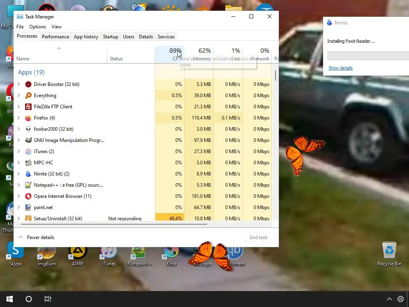Open the File menu
The image size is (409, 307).
[20, 27]
